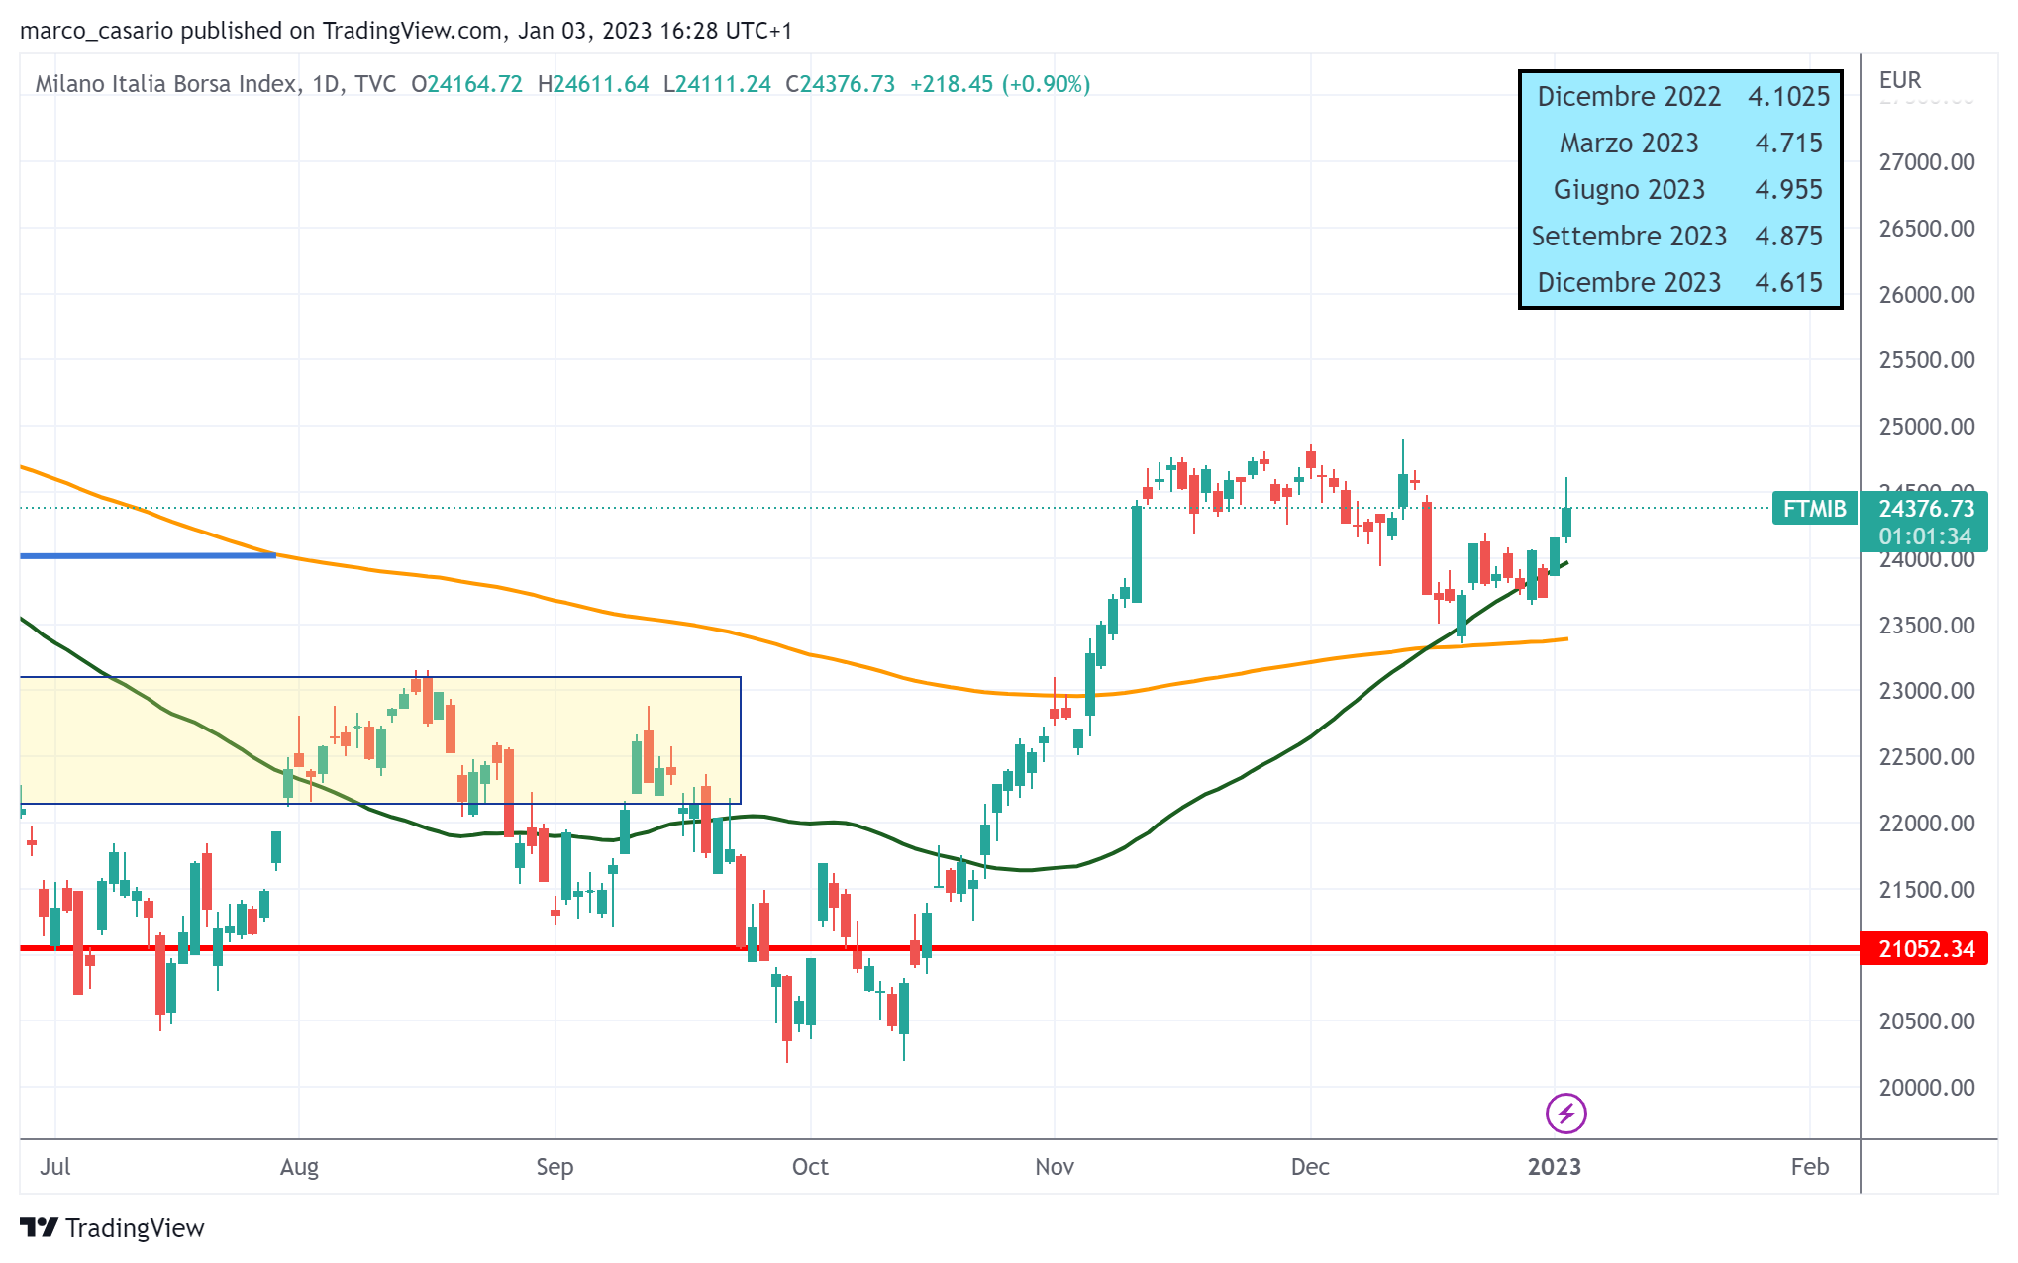Click the Milano Italia Borsa Index title
The width and height of the screenshot is (2018, 1263).
click(x=166, y=84)
